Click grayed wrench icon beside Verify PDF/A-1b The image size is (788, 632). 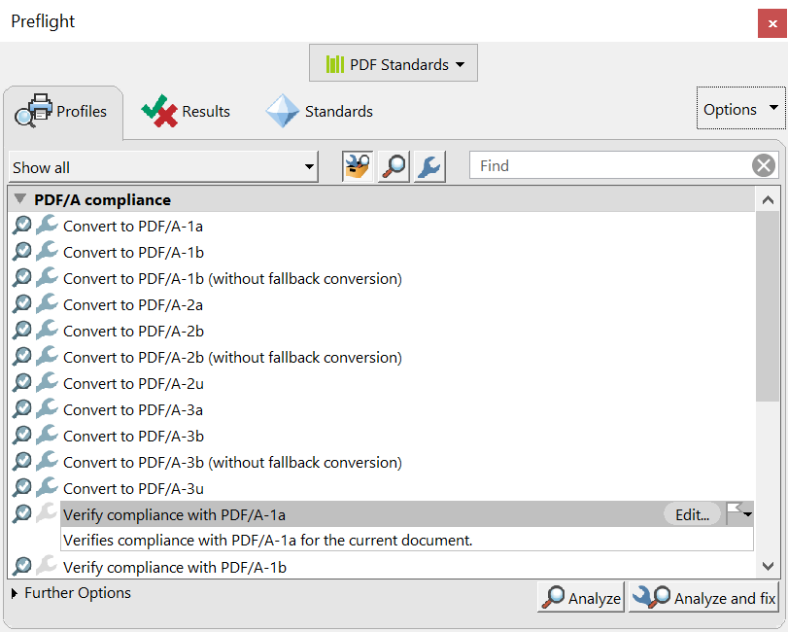pyautogui.click(x=48, y=566)
